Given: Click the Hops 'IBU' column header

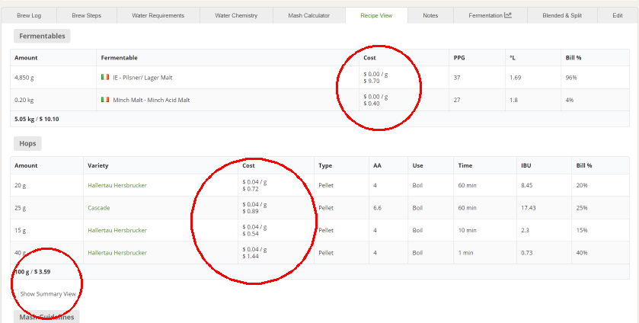Looking at the screenshot, I should [526, 165].
